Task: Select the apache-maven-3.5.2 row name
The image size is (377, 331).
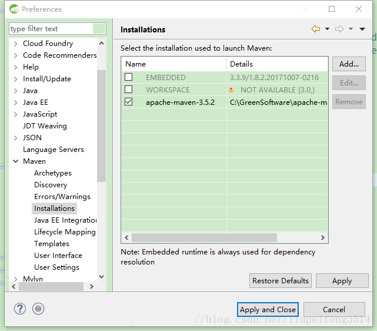Action: (x=180, y=102)
